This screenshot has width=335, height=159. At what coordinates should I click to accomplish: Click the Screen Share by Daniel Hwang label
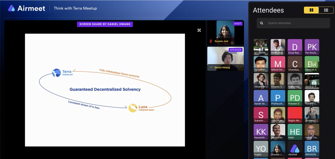coord(105,24)
